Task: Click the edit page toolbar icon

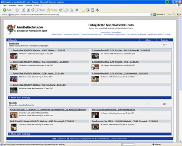Action: pyautogui.click(x=77, y=10)
